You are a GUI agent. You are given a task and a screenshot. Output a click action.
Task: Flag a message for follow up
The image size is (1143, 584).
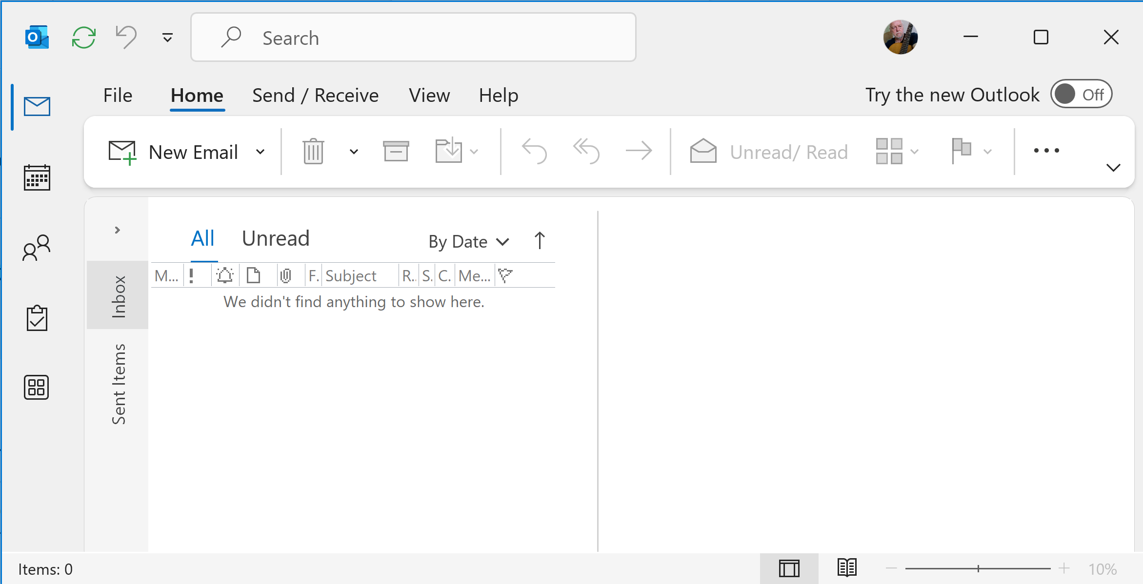(961, 151)
